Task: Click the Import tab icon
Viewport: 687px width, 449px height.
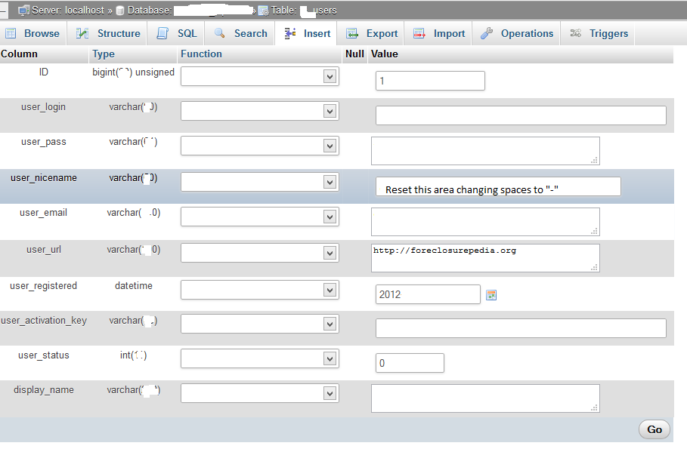Action: [x=419, y=33]
